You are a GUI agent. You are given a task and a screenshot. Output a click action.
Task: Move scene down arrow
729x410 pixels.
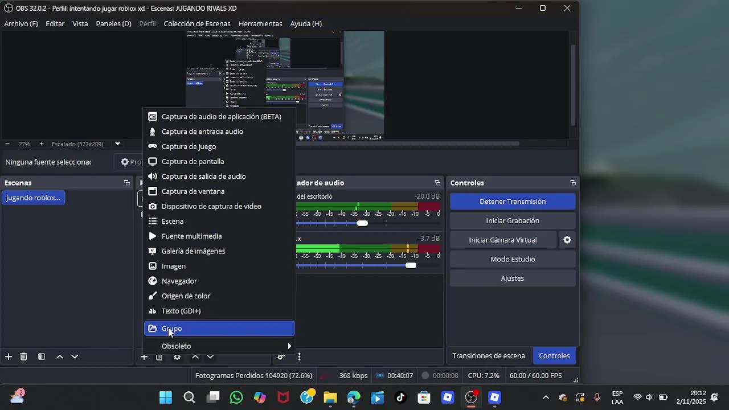click(x=75, y=357)
